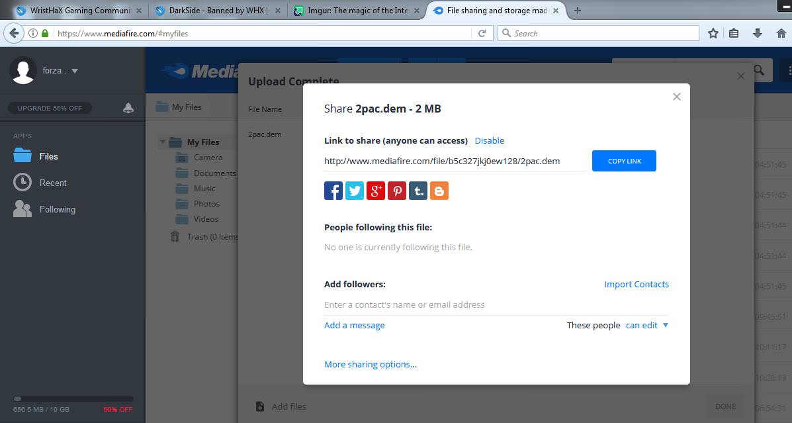This screenshot has height=423, width=792.
Task: Open the browser downloads arrow
Action: (757, 33)
